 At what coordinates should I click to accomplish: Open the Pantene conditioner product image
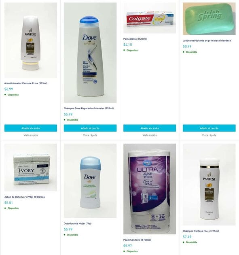pyautogui.click(x=31, y=40)
